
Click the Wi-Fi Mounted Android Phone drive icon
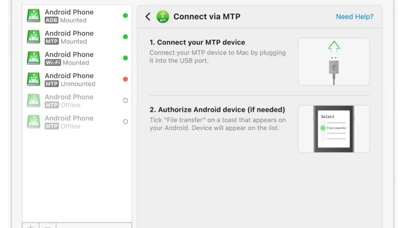pos(34,58)
